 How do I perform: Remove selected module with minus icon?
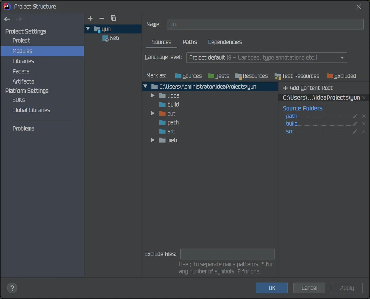tap(102, 18)
